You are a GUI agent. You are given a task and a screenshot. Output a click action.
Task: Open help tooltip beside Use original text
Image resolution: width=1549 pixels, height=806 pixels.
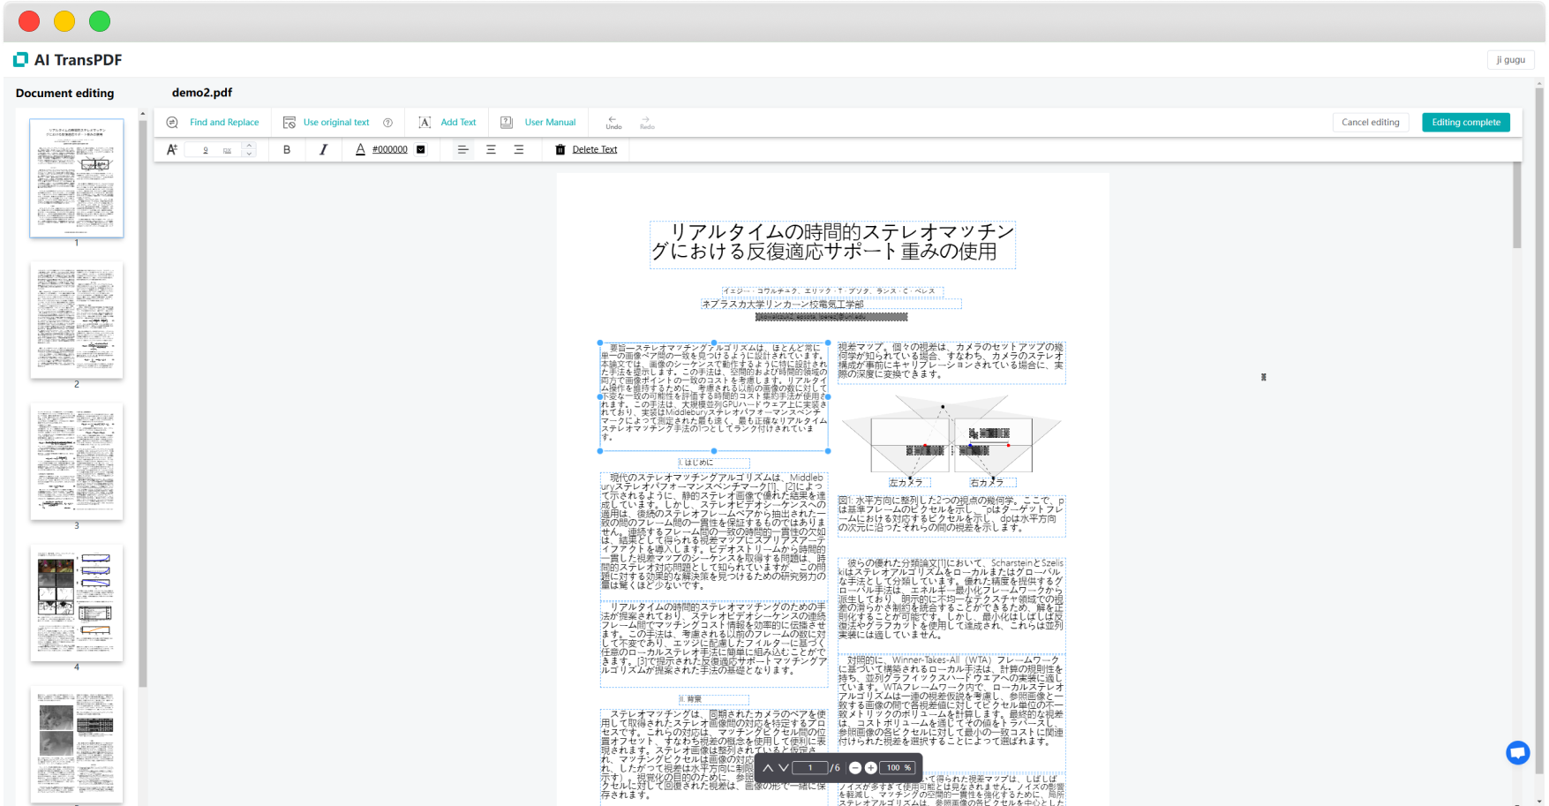(387, 123)
